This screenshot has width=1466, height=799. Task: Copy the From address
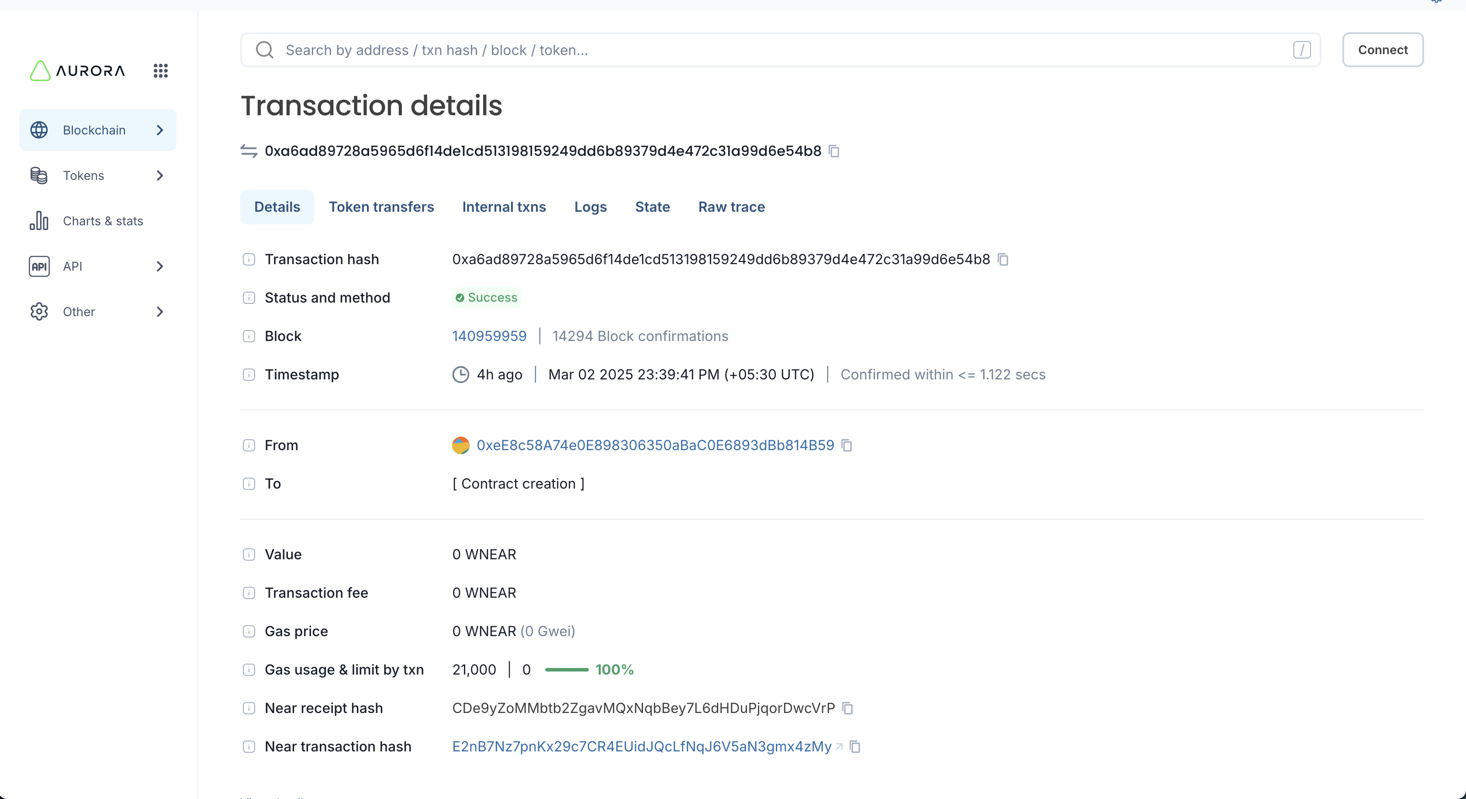[x=847, y=445]
